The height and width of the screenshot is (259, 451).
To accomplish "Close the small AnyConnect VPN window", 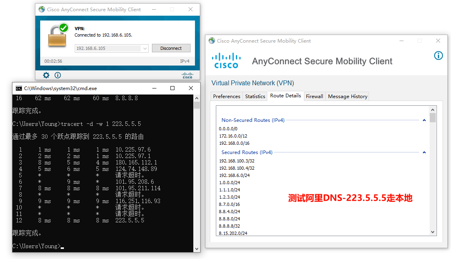I will tap(191, 9).
